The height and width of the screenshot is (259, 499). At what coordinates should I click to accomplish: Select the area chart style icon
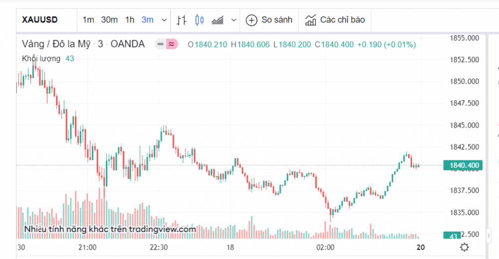[x=217, y=20]
